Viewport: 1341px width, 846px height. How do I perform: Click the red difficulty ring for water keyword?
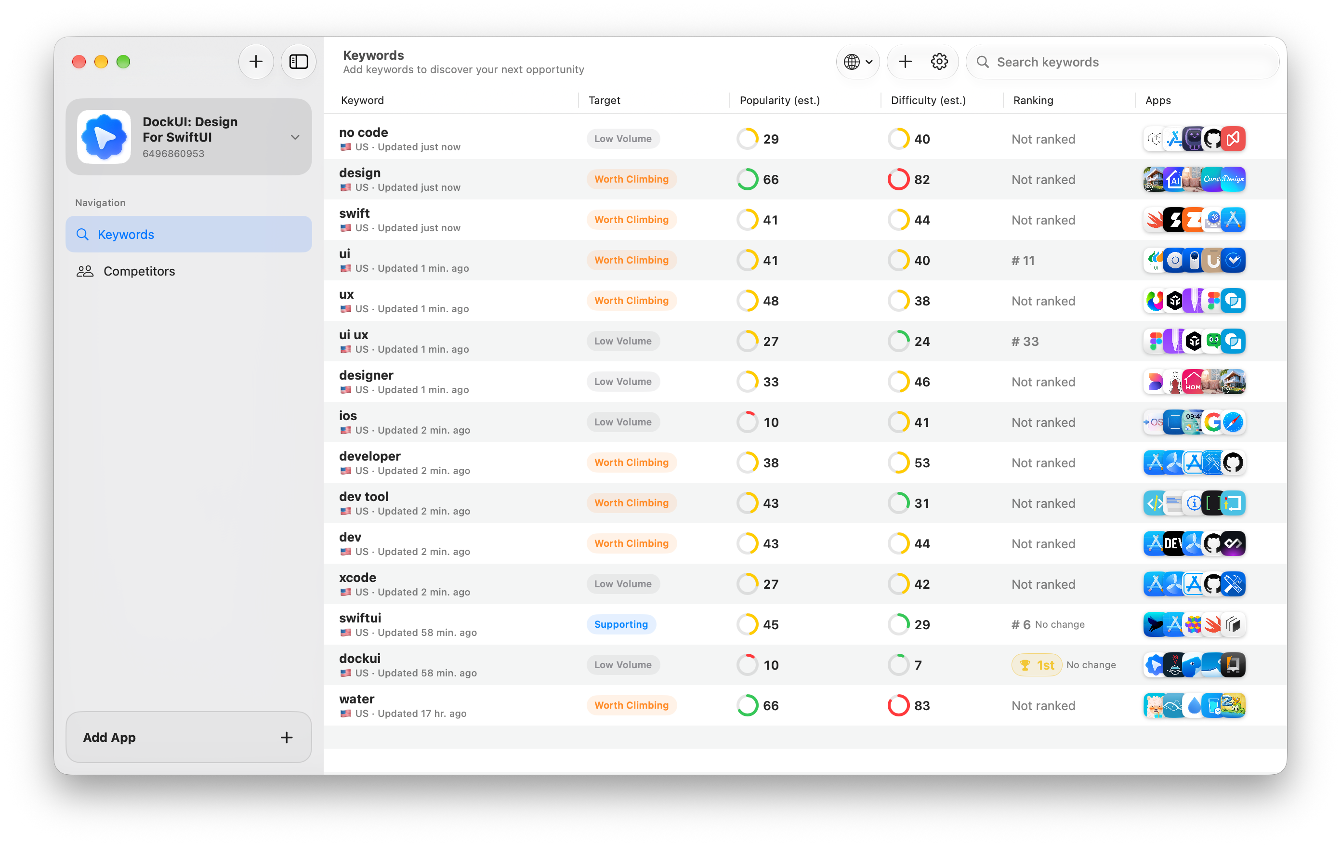pyautogui.click(x=898, y=706)
